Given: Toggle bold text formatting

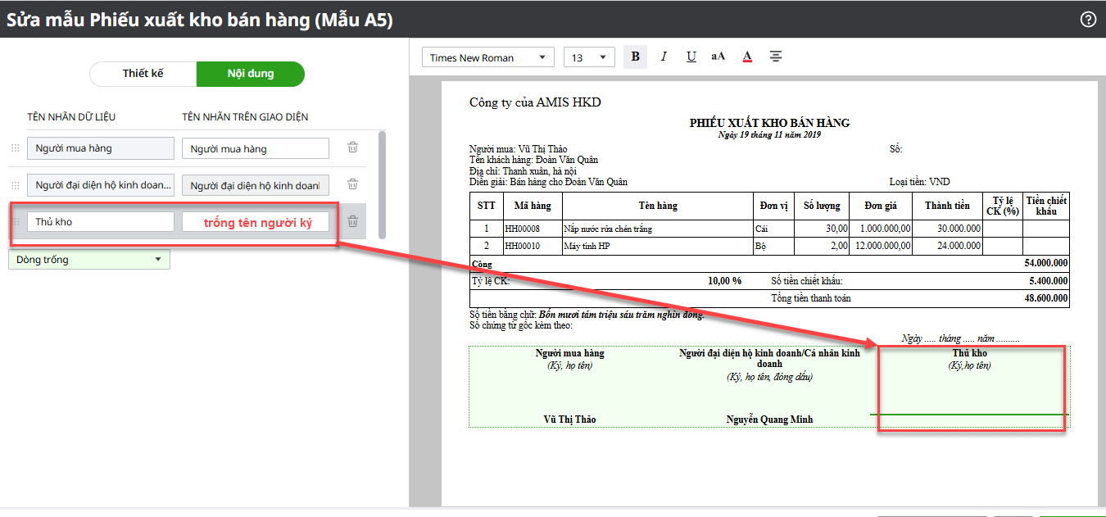Looking at the screenshot, I should (x=636, y=57).
